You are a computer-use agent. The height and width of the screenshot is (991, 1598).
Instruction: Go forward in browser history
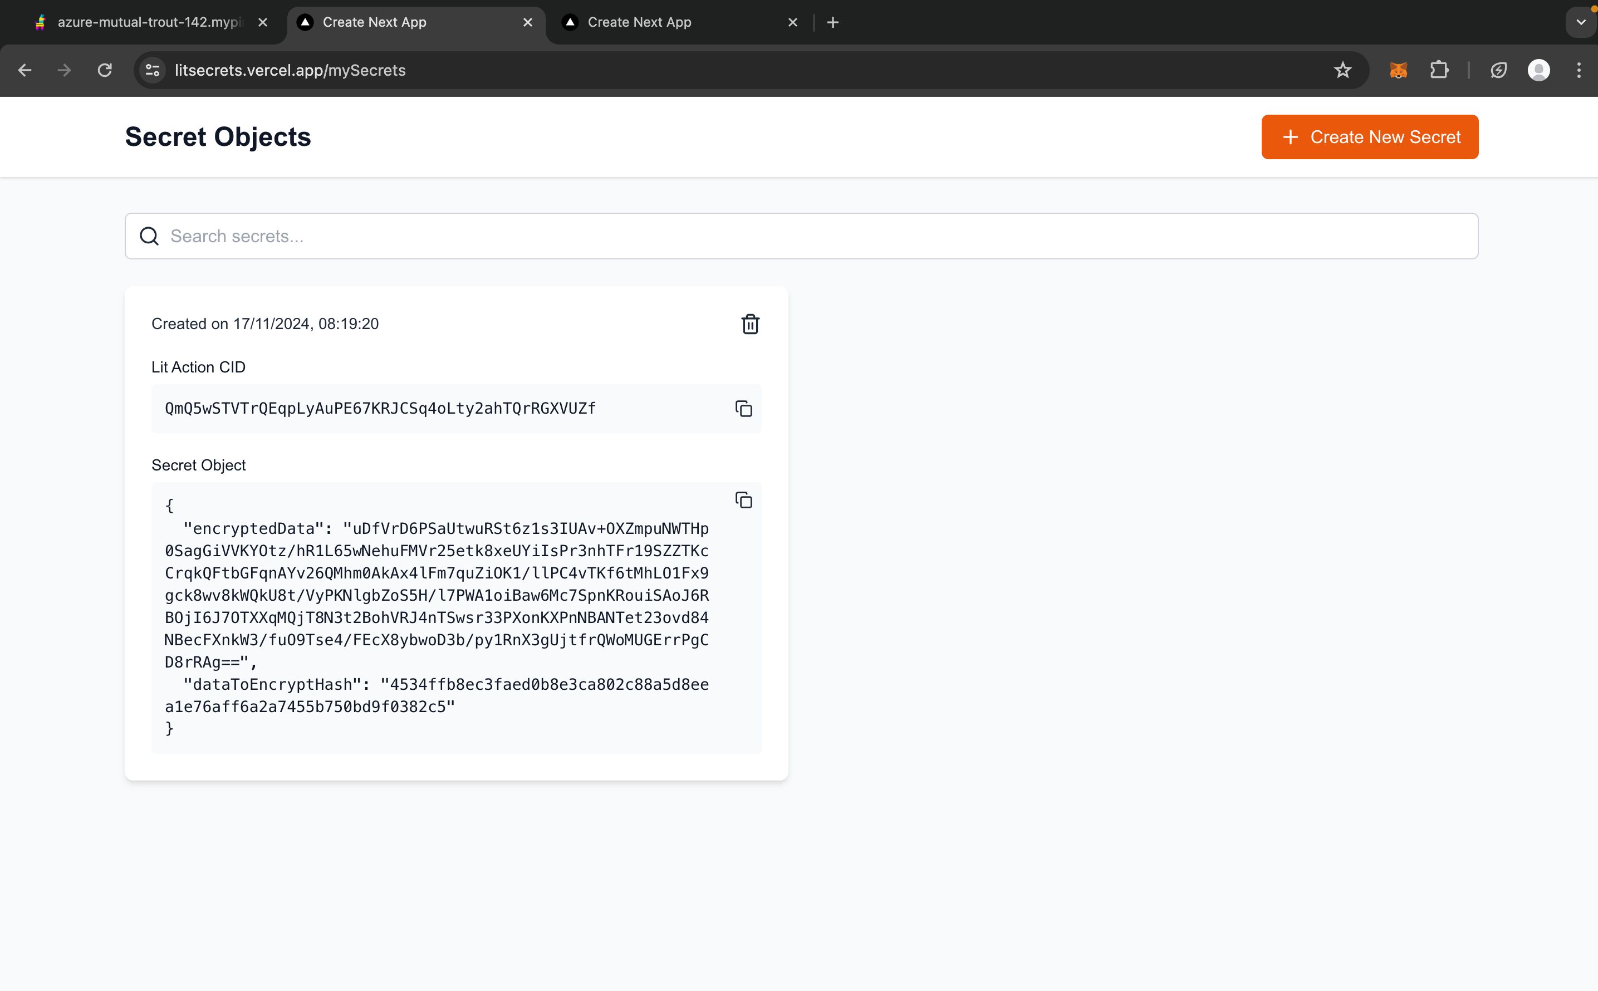point(64,70)
